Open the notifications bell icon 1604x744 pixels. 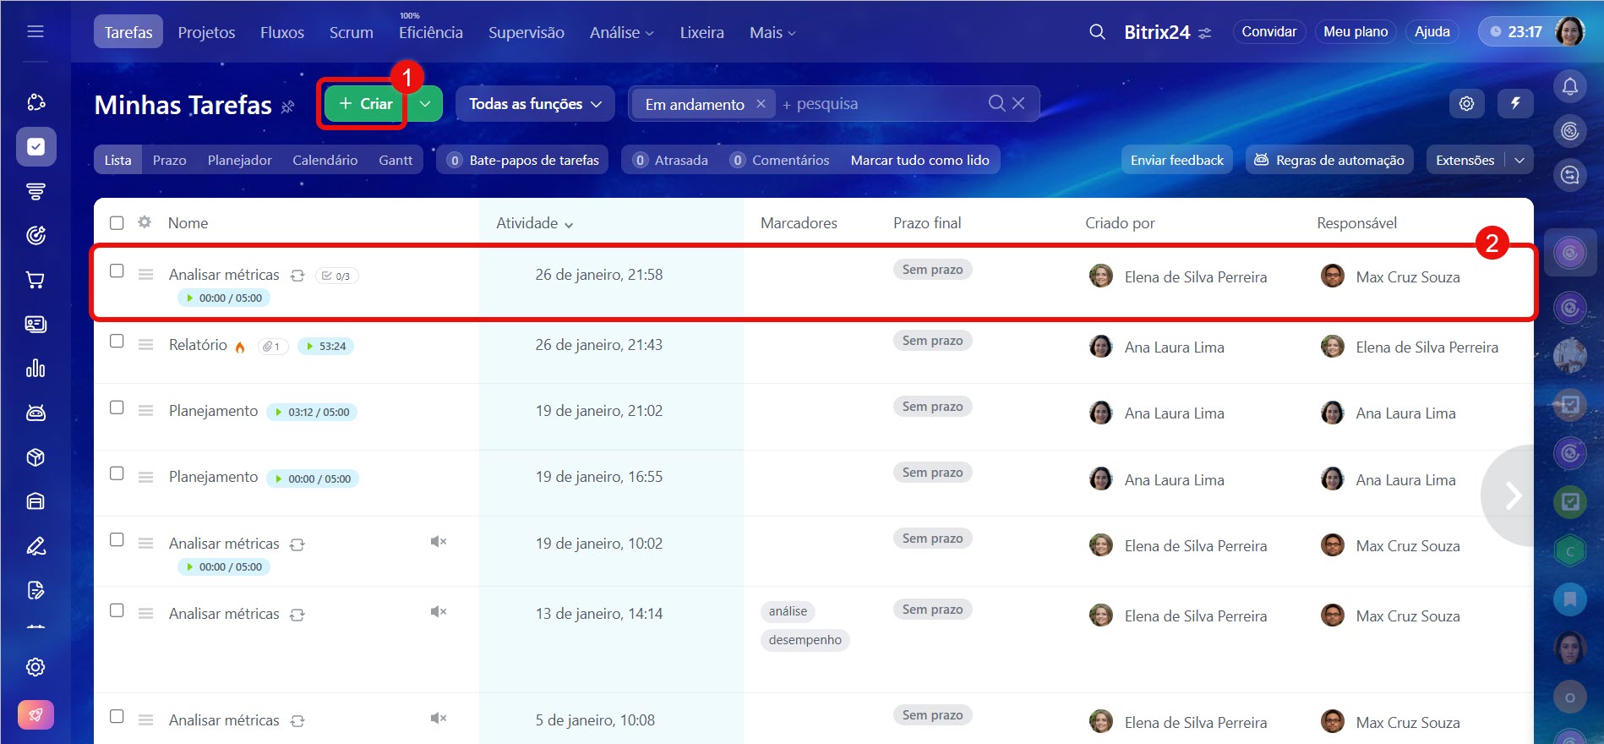tap(1569, 86)
